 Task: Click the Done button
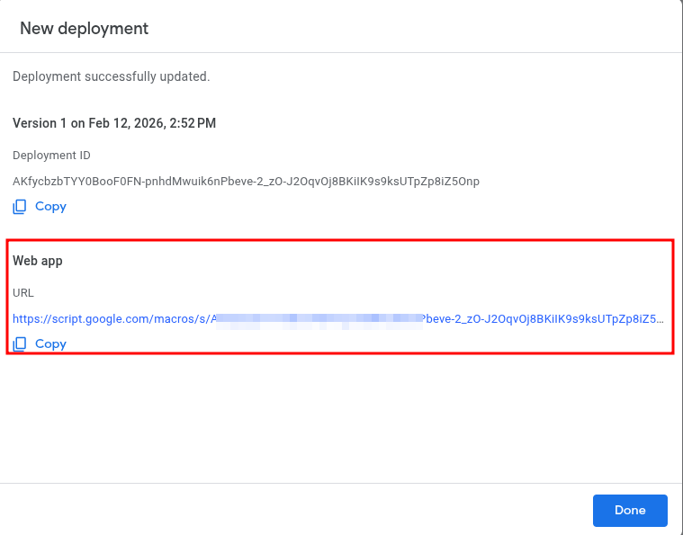click(630, 510)
